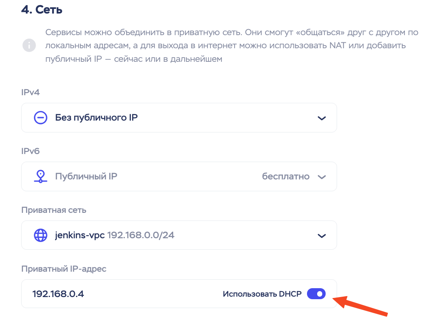Click the бесплатно label in IPv6 field

click(x=286, y=176)
